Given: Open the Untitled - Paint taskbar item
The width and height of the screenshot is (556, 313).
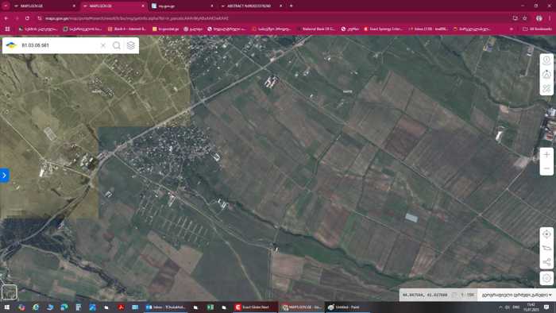Looking at the screenshot, I should pyautogui.click(x=347, y=307).
